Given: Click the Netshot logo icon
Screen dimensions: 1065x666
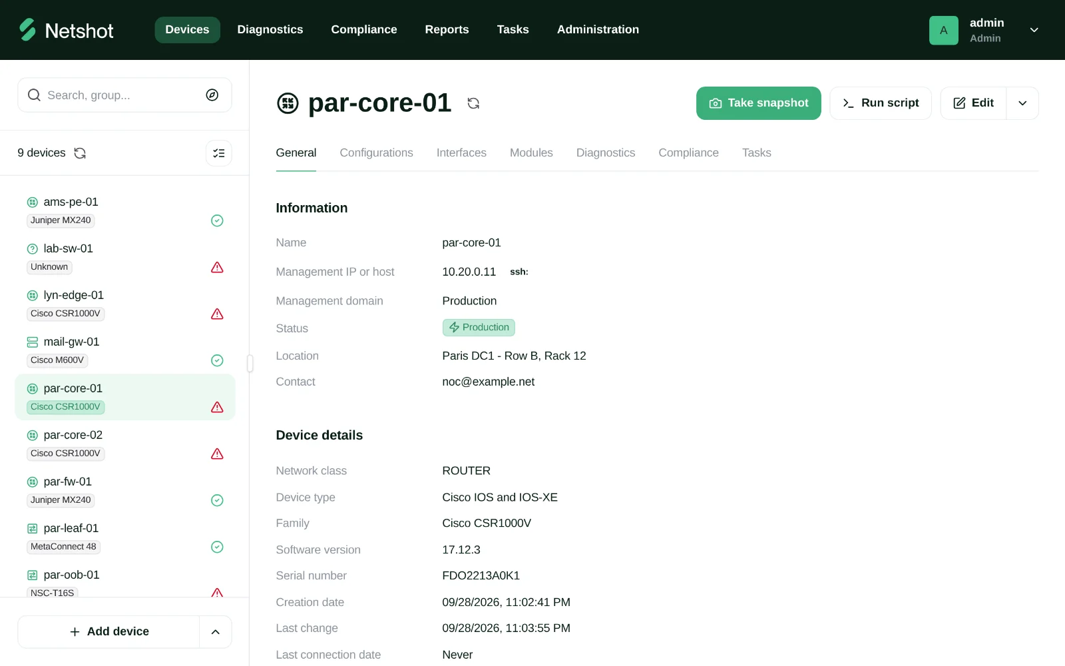Looking at the screenshot, I should [x=27, y=30].
